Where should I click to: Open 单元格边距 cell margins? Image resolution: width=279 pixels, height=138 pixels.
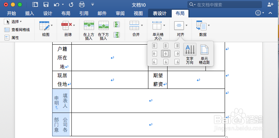204,54
